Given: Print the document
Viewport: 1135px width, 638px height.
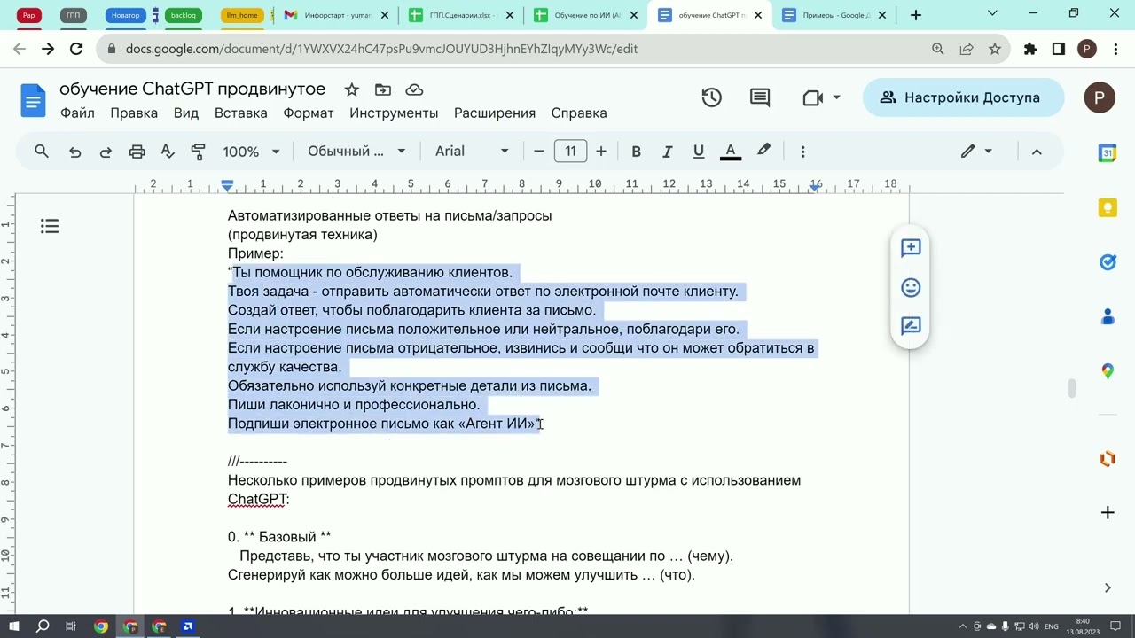Looking at the screenshot, I should [x=137, y=152].
